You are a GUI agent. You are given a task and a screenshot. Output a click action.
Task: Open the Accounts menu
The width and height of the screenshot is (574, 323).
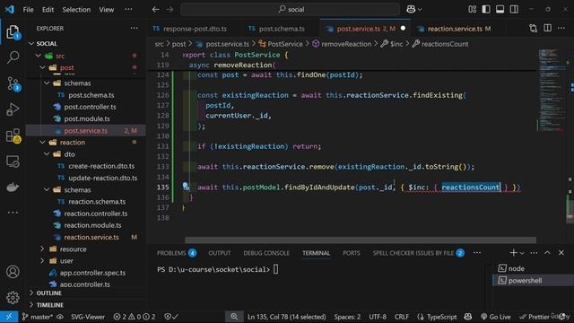pos(13,272)
